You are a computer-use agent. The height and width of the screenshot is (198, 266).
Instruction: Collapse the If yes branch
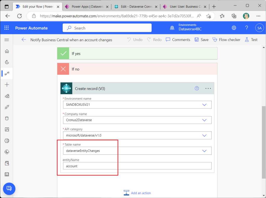(137, 53)
